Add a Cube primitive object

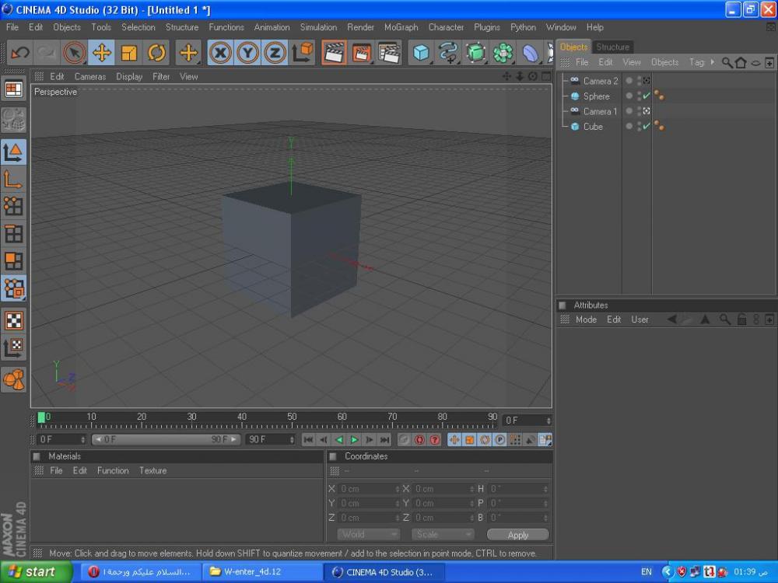tap(421, 53)
